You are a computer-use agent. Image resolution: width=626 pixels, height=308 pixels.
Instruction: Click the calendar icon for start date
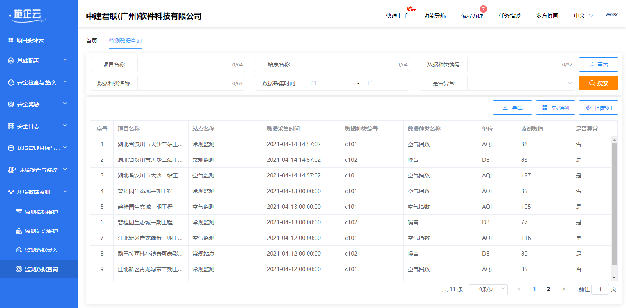pyautogui.click(x=313, y=83)
